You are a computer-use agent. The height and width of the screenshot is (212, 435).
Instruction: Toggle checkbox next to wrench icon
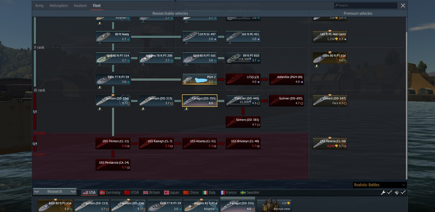click(389, 193)
